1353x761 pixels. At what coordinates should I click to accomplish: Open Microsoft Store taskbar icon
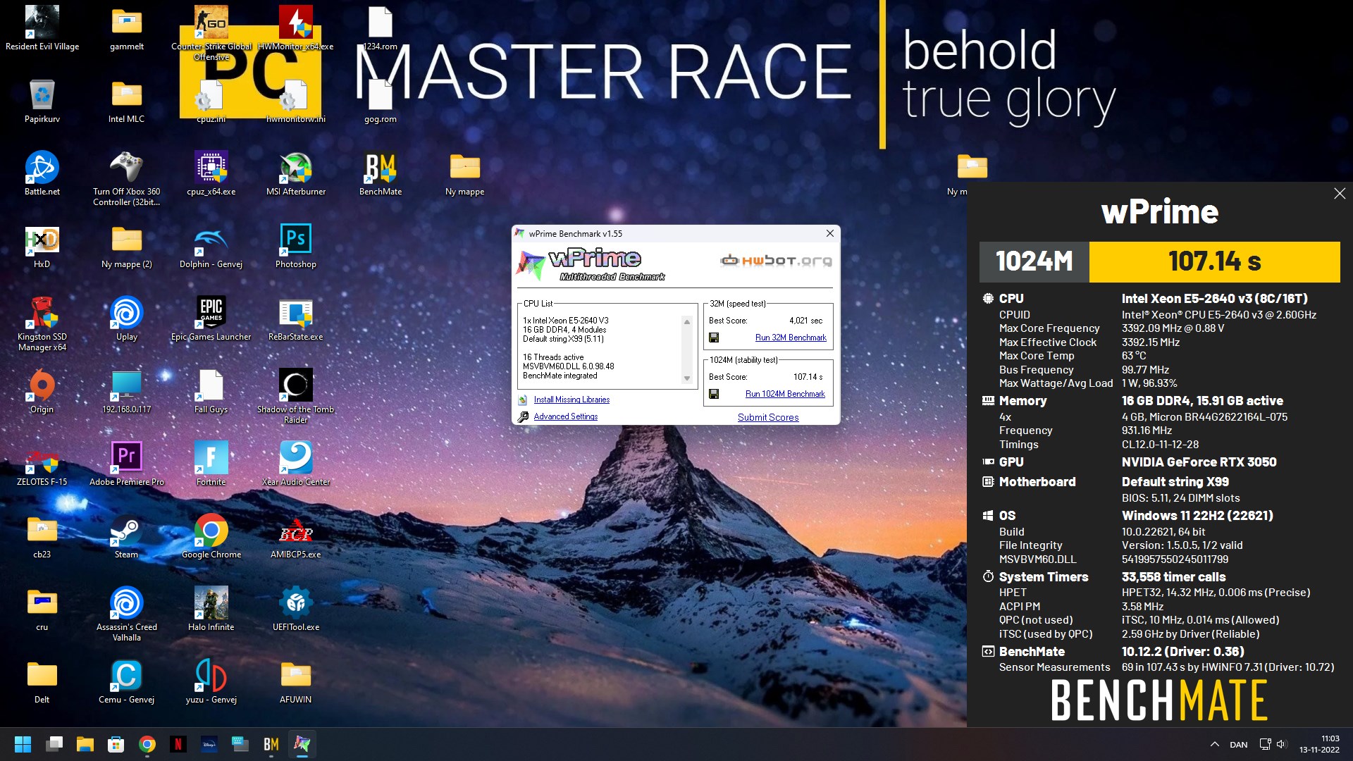116,744
